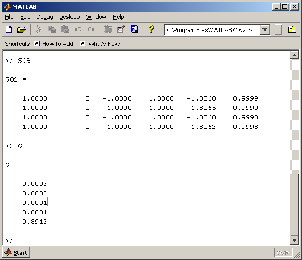The height and width of the screenshot is (260, 302).
Task: Browse for folder with ellipsis button
Action: coord(278,30)
